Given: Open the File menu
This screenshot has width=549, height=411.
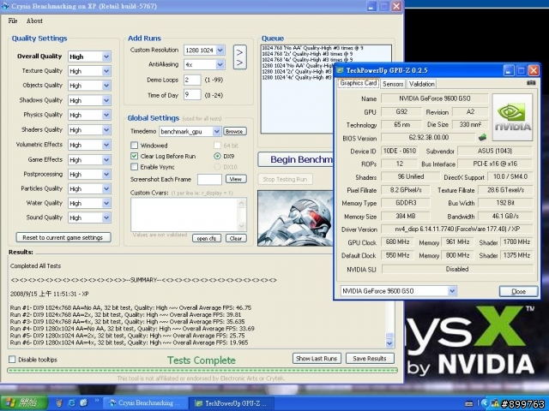Looking at the screenshot, I should pyautogui.click(x=13, y=21).
